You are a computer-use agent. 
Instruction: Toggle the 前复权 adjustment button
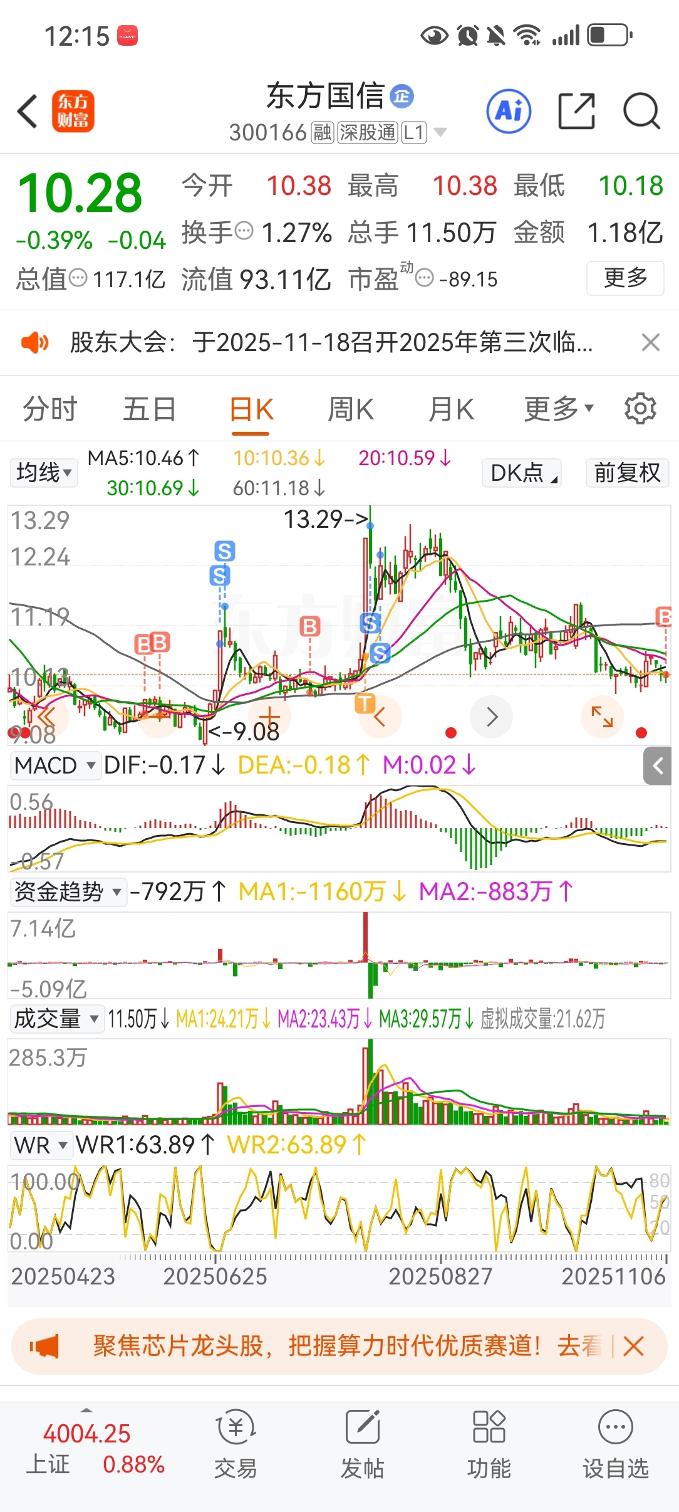[628, 473]
